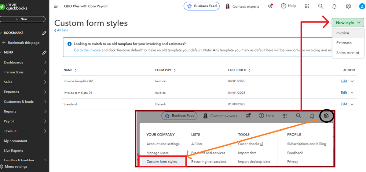Screen dimensions: 366x172
Task: Expand the Sales menu chevron
Action: [45, 82]
